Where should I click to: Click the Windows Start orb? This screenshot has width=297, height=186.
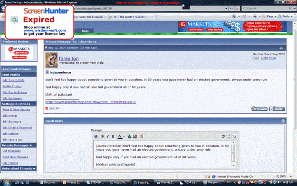tap(7, 182)
